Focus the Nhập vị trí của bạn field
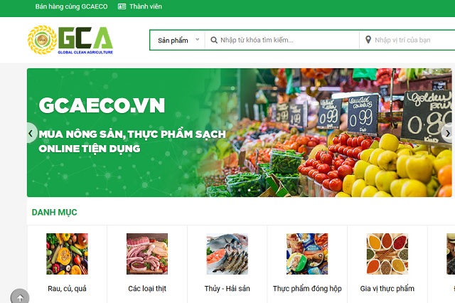455x303 pixels. 407,40
